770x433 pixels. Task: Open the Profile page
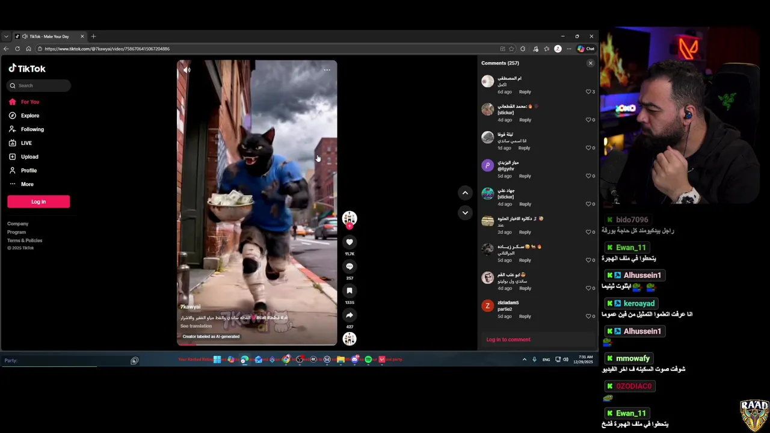23,170
